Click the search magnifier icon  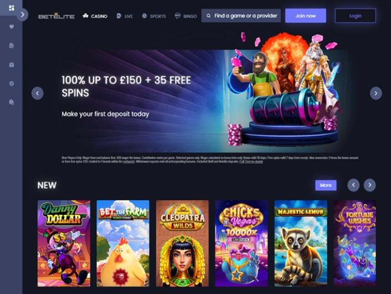[x=209, y=16]
